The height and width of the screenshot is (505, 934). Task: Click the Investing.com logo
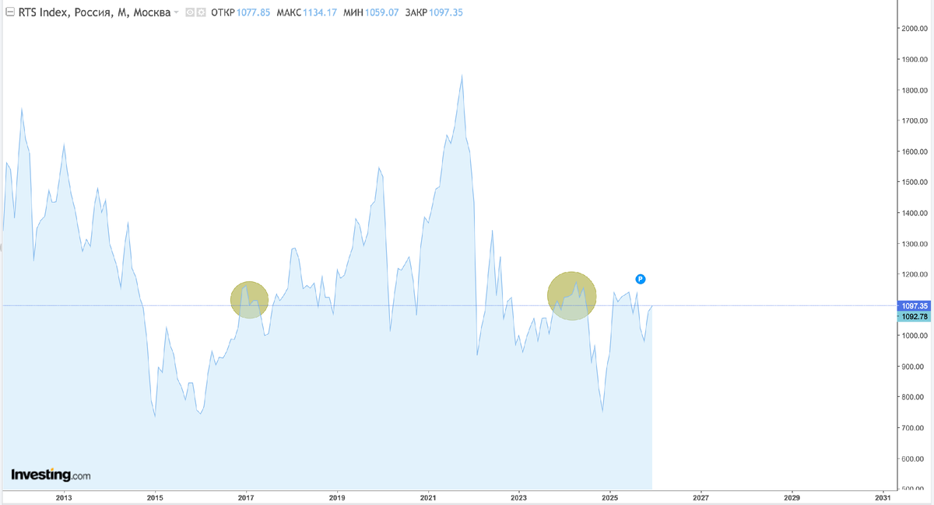click(x=51, y=474)
